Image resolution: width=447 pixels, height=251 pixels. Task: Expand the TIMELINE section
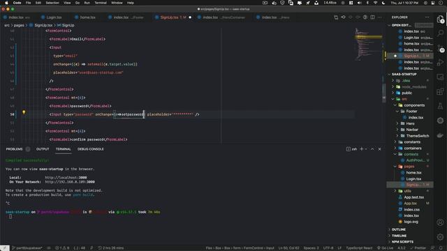(x=399, y=236)
